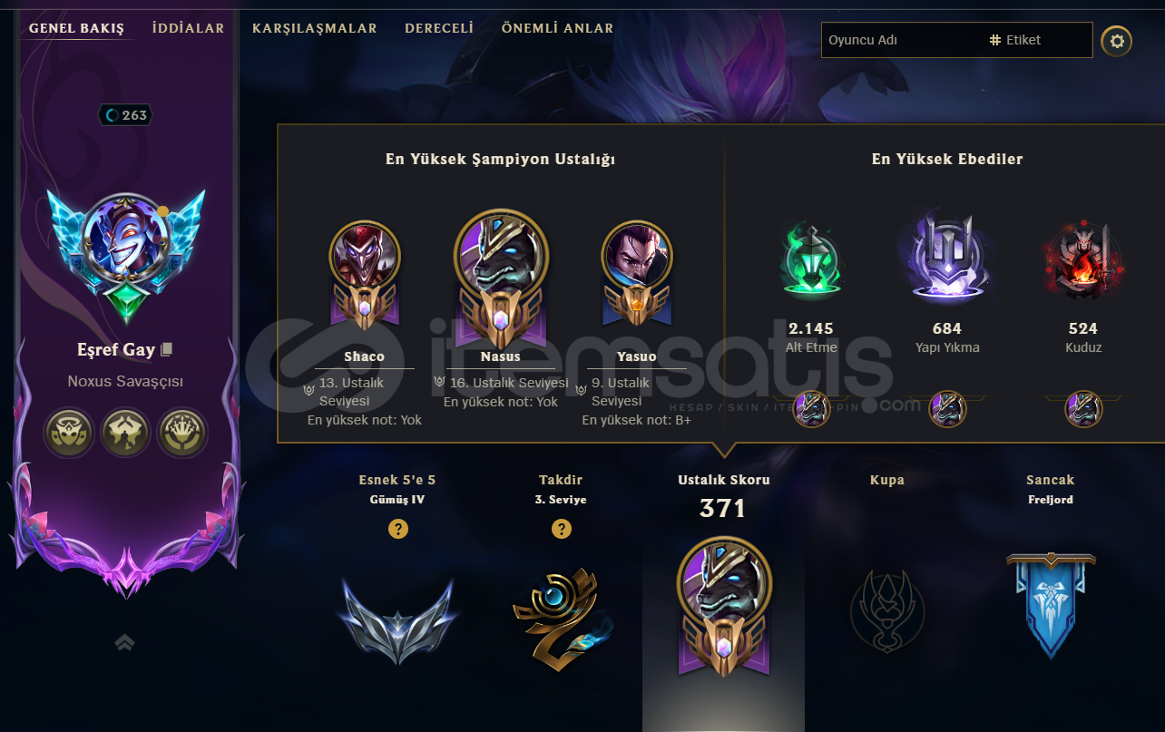Expand banner with double chevron arrow
This screenshot has width=1165, height=732.
(124, 642)
